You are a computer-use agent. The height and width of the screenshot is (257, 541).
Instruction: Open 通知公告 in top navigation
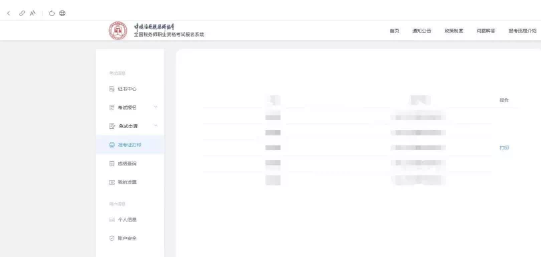click(421, 31)
